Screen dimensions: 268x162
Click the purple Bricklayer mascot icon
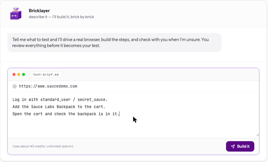16,13
